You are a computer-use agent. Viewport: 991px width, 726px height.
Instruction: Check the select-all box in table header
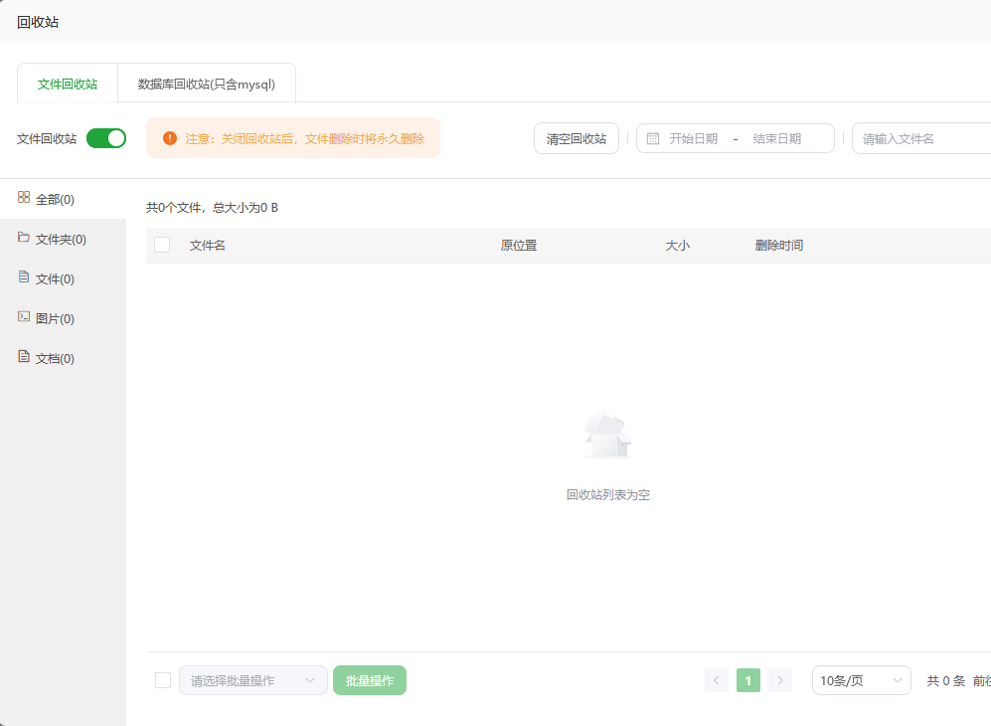[x=162, y=246]
